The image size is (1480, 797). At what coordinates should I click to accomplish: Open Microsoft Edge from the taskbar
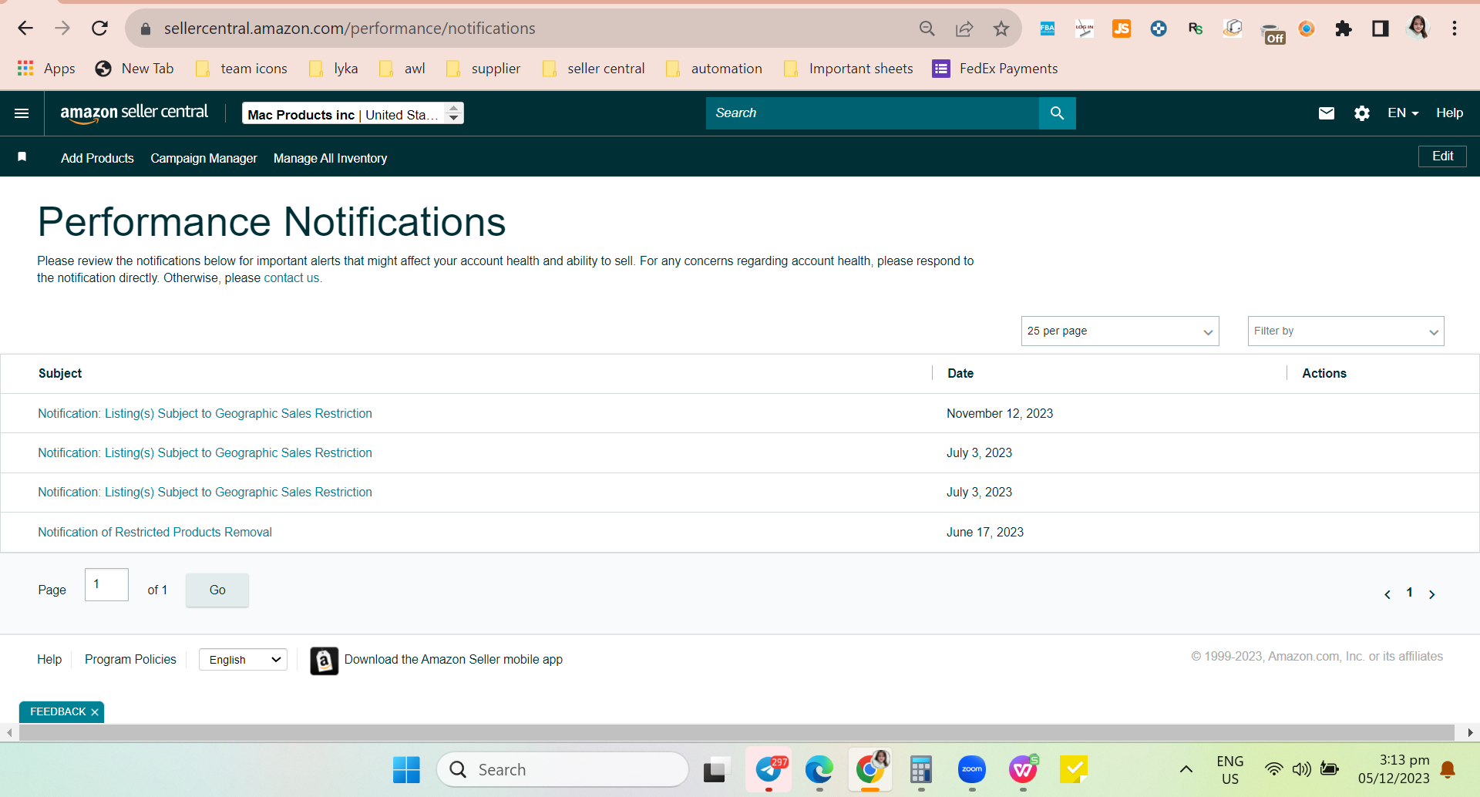point(819,769)
